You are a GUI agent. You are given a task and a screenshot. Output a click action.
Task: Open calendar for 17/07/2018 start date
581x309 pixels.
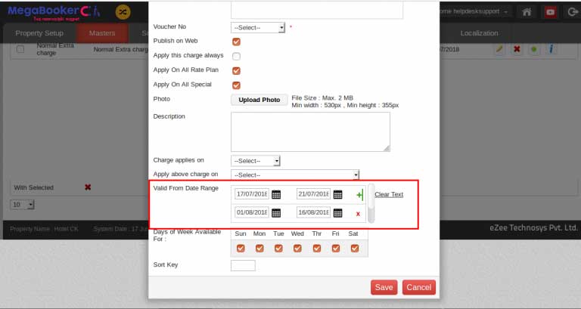[276, 194]
